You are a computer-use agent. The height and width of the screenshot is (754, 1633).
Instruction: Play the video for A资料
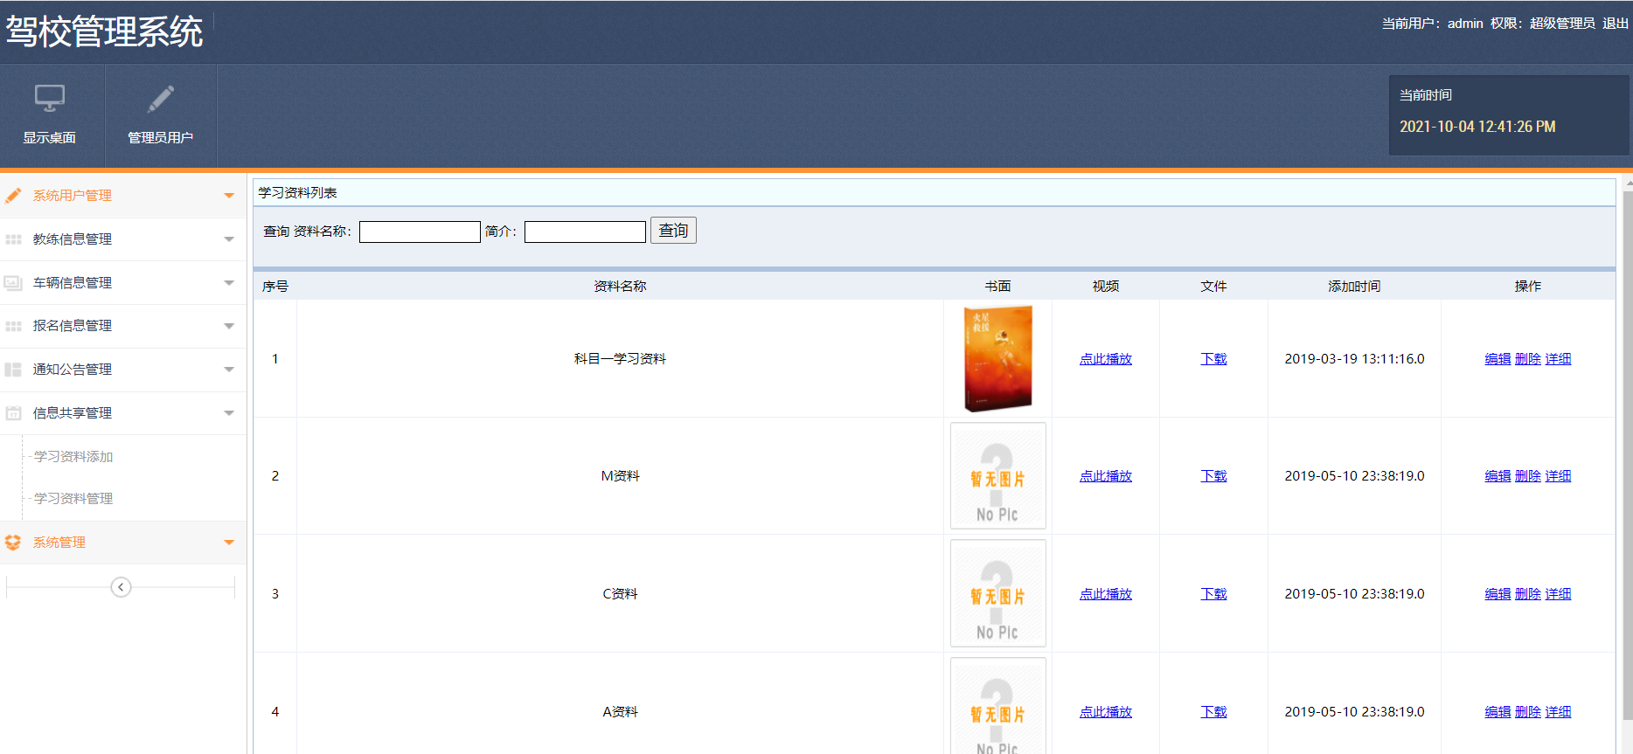[1106, 712]
